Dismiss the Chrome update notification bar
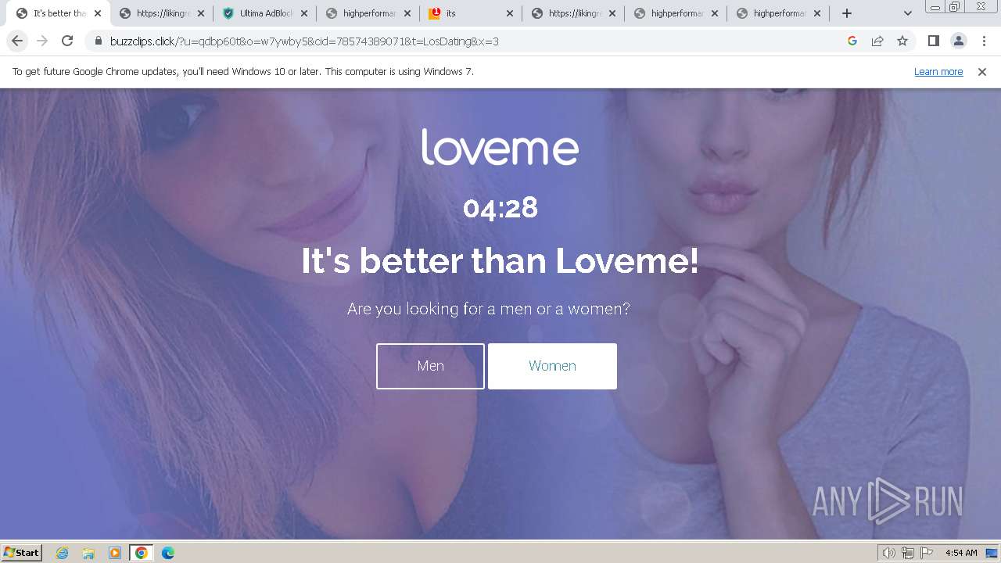This screenshot has height=563, width=1001. [x=982, y=71]
